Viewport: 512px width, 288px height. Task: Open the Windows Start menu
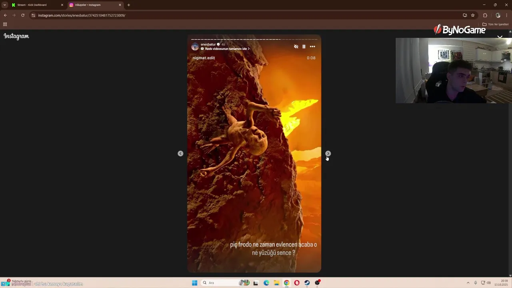(194, 283)
